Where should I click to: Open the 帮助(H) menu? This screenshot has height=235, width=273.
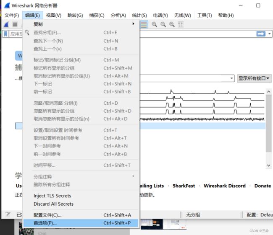tap(226, 15)
